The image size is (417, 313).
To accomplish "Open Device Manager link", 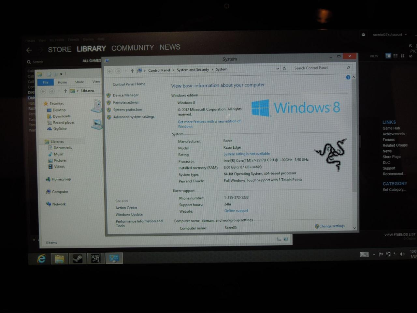I will pos(126,95).
